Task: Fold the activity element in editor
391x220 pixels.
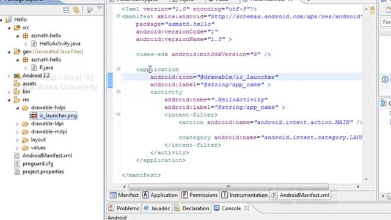Action: 119,91
